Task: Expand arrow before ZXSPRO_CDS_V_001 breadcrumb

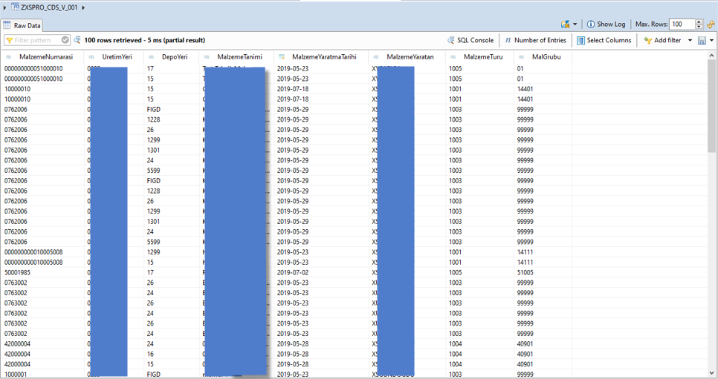Action: pyautogui.click(x=4, y=7)
